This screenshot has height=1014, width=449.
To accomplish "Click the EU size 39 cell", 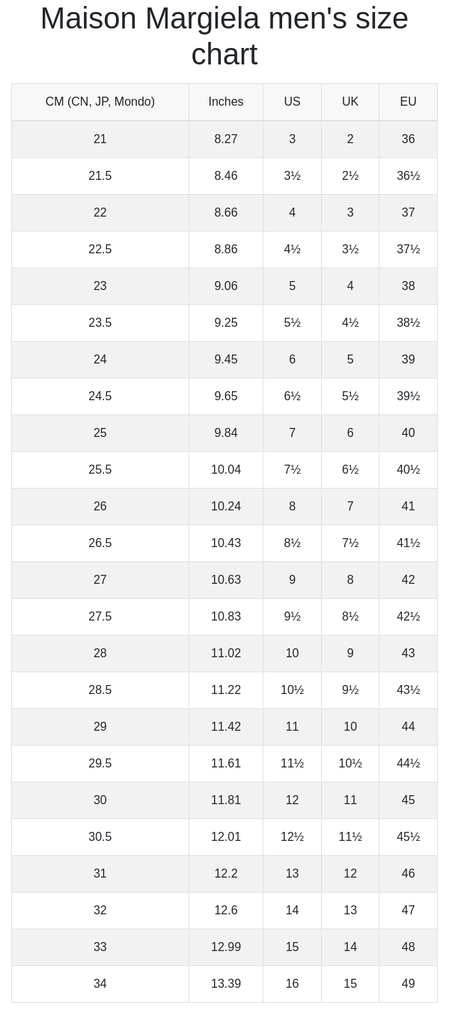I will pos(408,359).
